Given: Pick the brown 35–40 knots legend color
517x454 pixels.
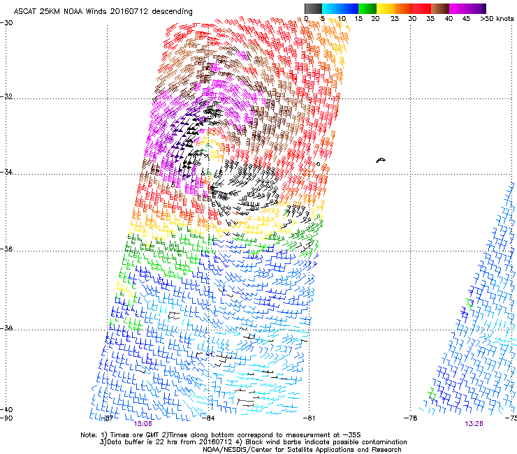Looking at the screenshot, I should click(x=440, y=8).
